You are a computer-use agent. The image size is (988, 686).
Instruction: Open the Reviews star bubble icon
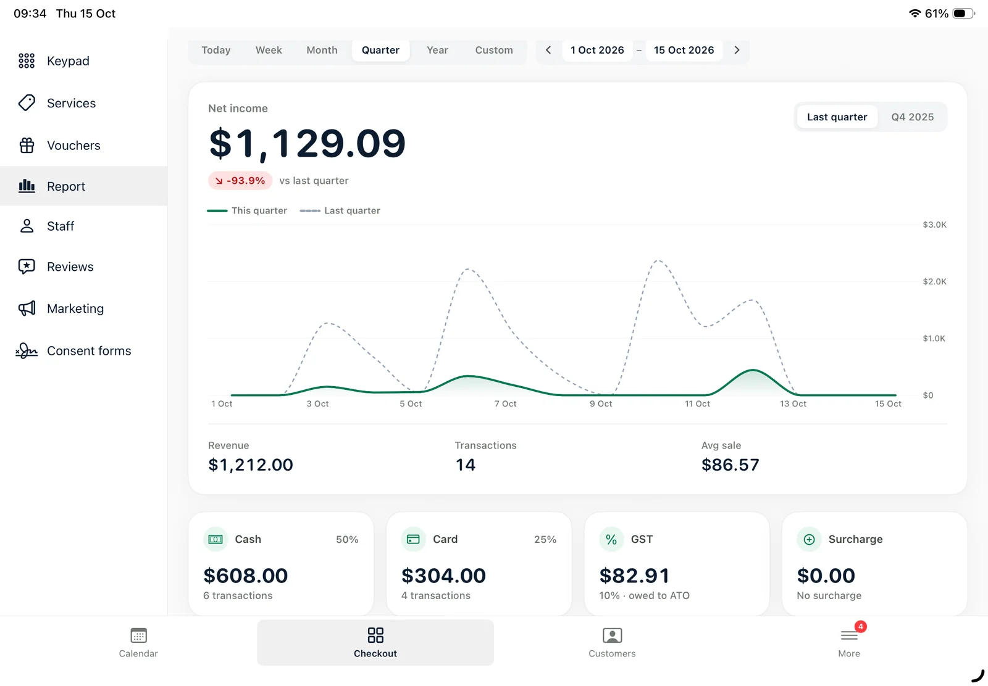click(x=27, y=267)
